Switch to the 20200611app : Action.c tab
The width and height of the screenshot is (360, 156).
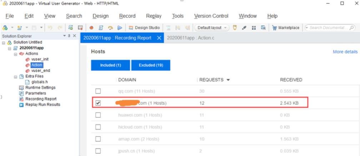tap(191, 38)
